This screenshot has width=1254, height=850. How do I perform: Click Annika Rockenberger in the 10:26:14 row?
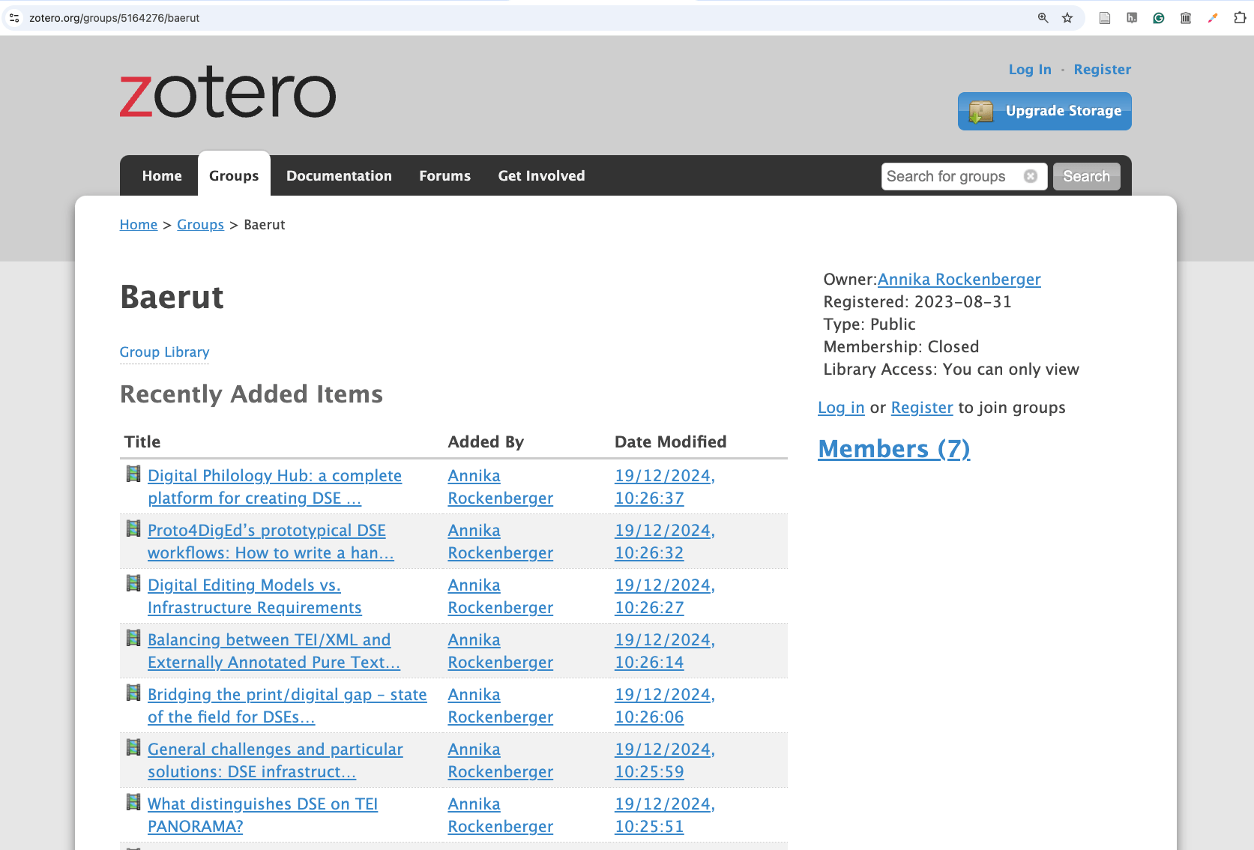coord(501,651)
